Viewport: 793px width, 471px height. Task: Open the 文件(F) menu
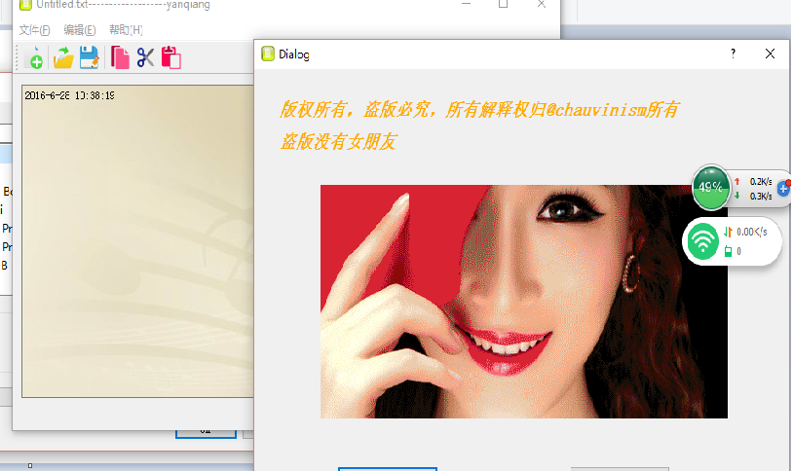(34, 30)
